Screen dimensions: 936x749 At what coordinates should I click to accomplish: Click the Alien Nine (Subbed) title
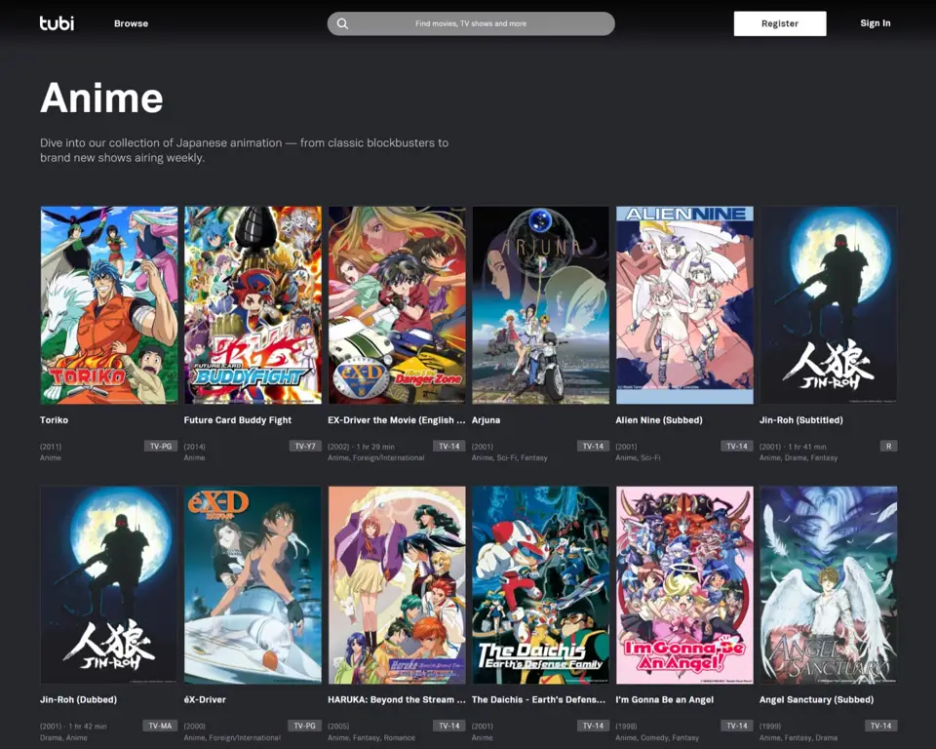pos(659,420)
